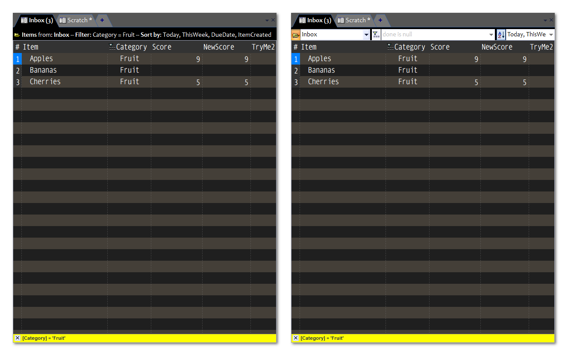The height and width of the screenshot is (356, 568).
Task: Click yellow filter text in left panel
Action: pos(44,338)
